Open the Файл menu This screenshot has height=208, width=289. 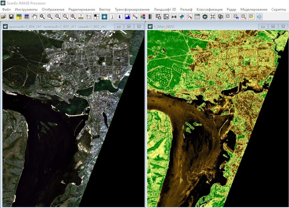6,9
